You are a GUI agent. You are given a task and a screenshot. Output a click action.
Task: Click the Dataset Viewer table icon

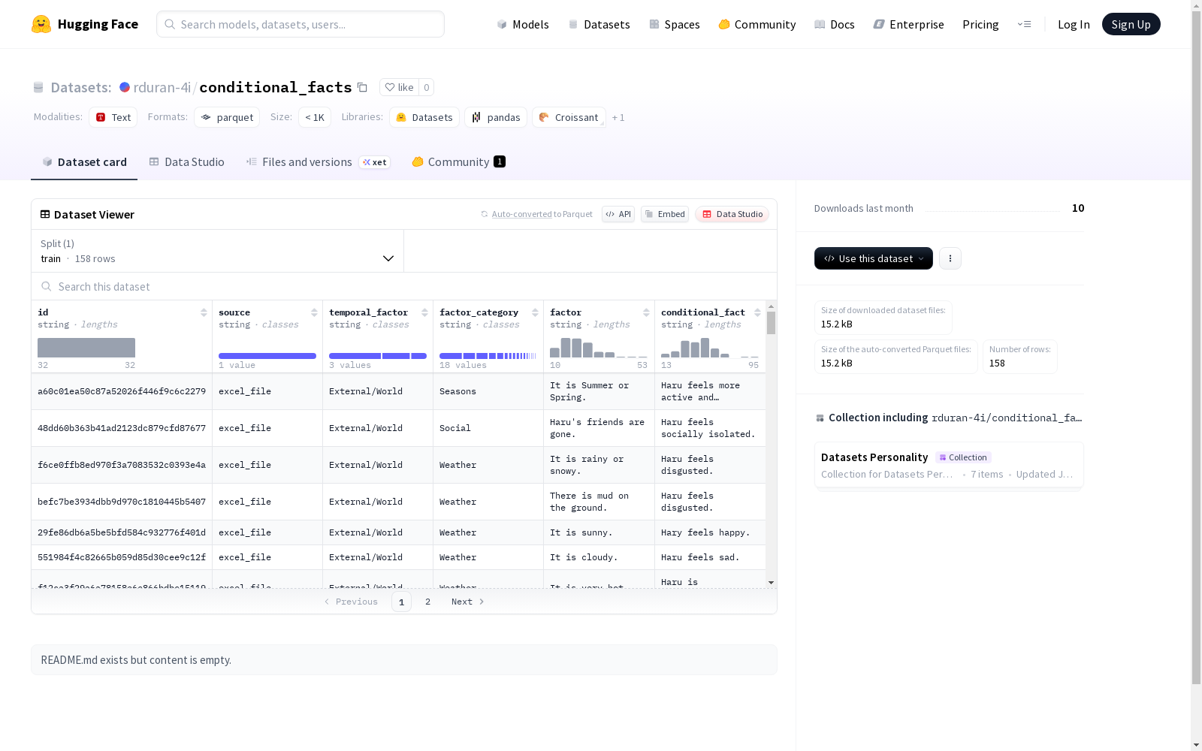pos(45,214)
